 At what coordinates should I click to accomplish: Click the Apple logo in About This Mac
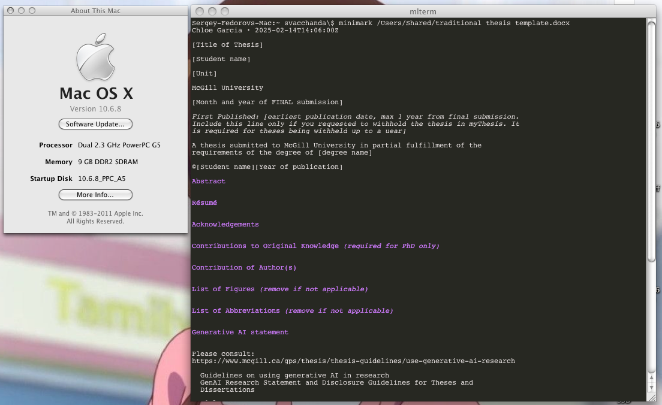pos(95,56)
